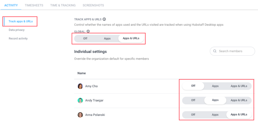
Task: Set Anna Polanski to Apps & URLs
Action: 239,115
